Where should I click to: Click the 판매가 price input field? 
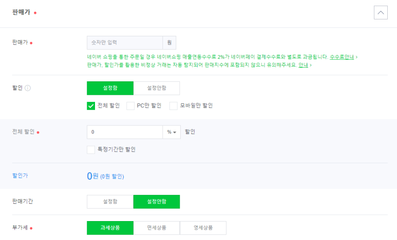pos(125,42)
